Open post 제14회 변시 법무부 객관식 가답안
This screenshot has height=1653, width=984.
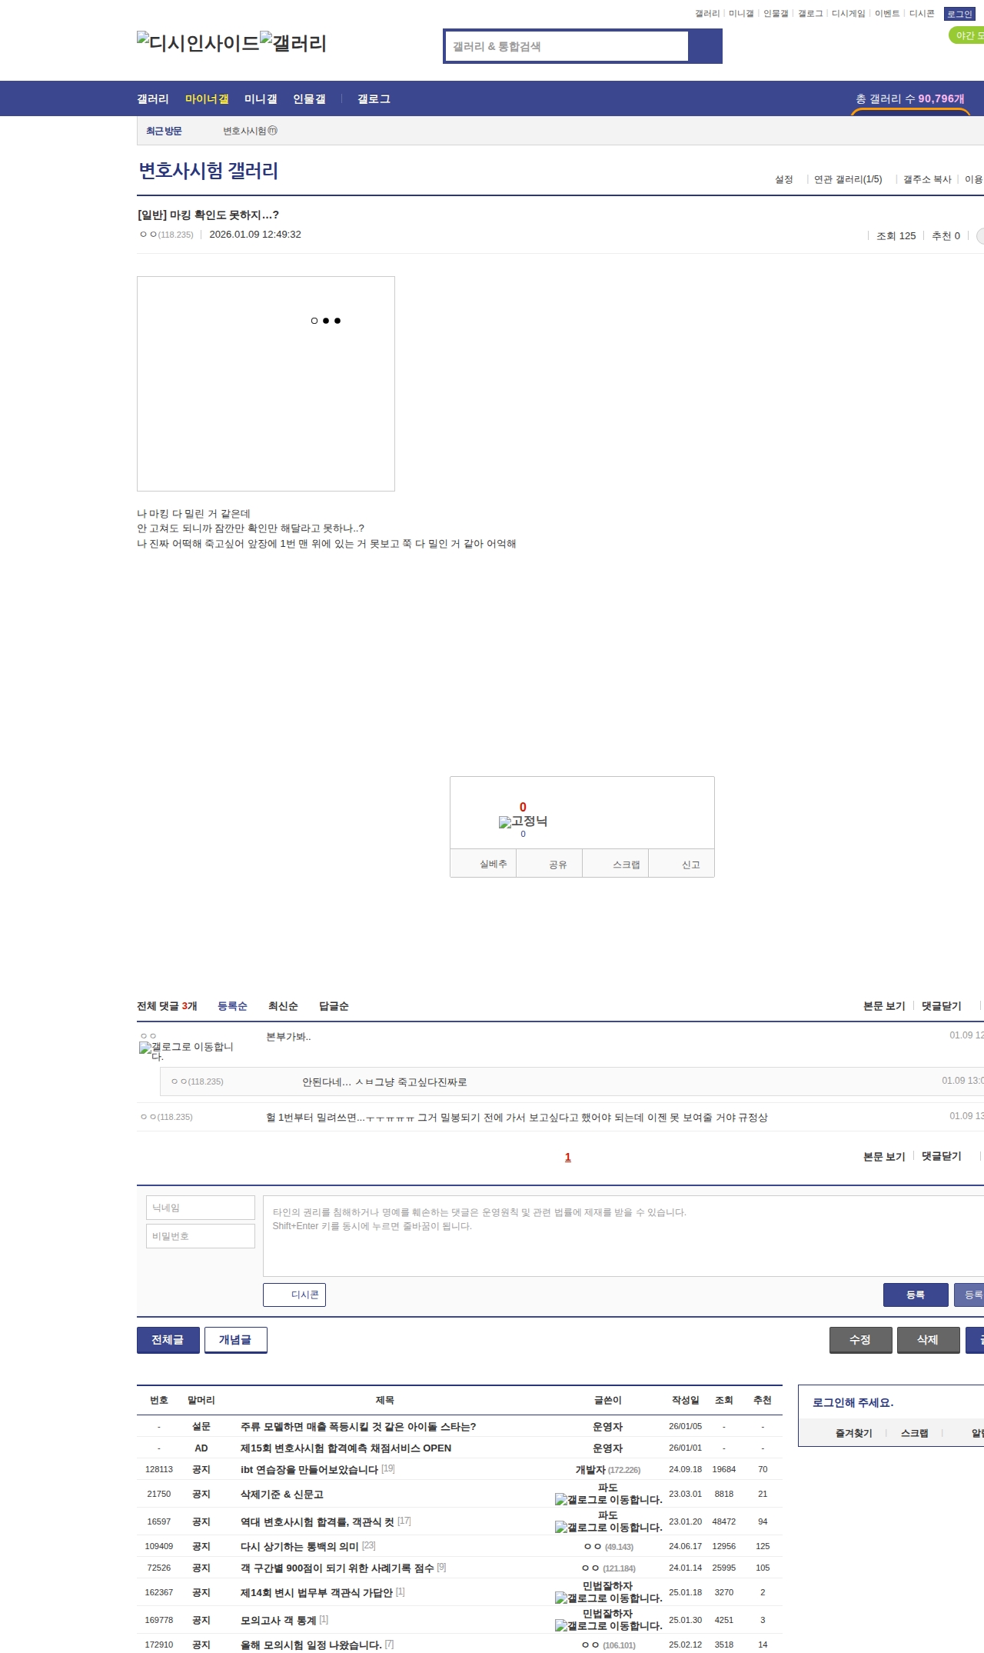(317, 1592)
